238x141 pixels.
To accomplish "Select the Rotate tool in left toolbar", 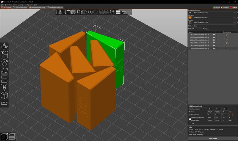I will pos(4,63).
